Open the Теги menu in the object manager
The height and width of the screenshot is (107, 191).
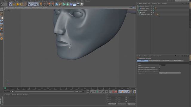click(159, 4)
